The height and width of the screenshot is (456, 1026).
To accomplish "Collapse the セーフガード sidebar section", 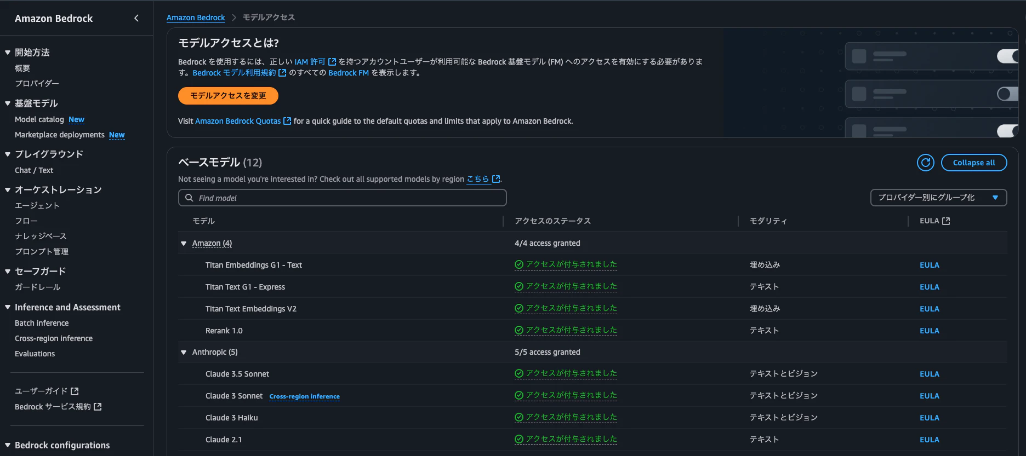I will [x=8, y=272].
